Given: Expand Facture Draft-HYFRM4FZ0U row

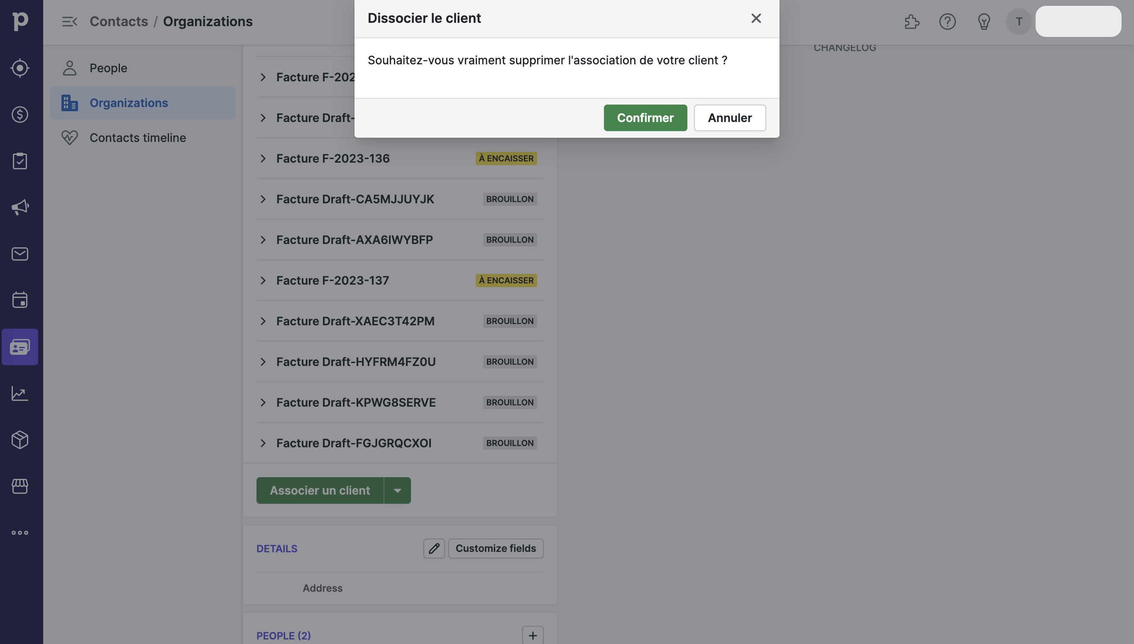Looking at the screenshot, I should tap(263, 362).
